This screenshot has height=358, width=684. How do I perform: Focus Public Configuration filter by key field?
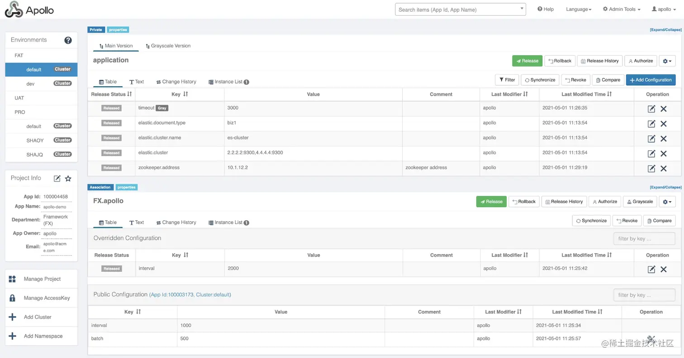644,295
